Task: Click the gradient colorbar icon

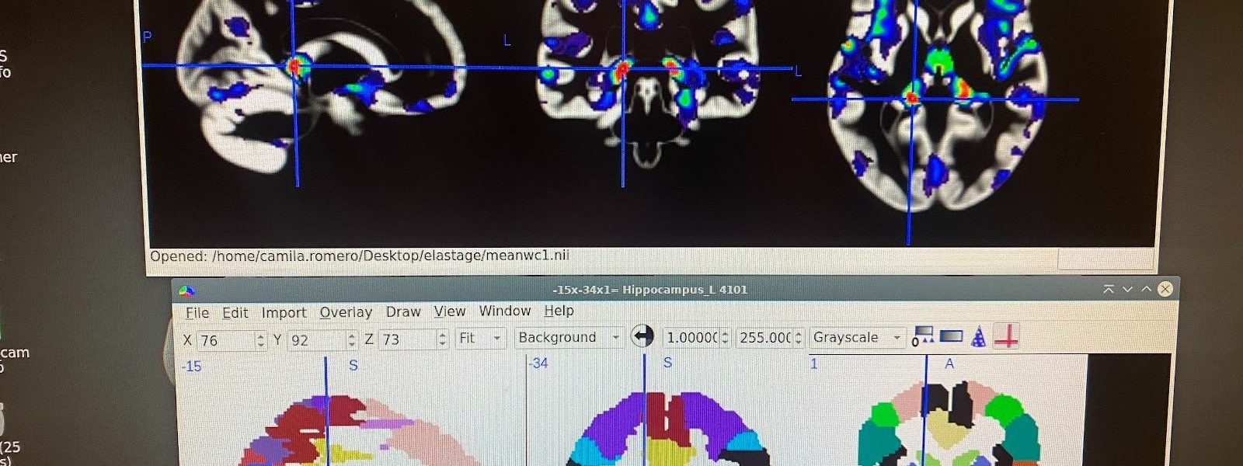Action: 951,337
